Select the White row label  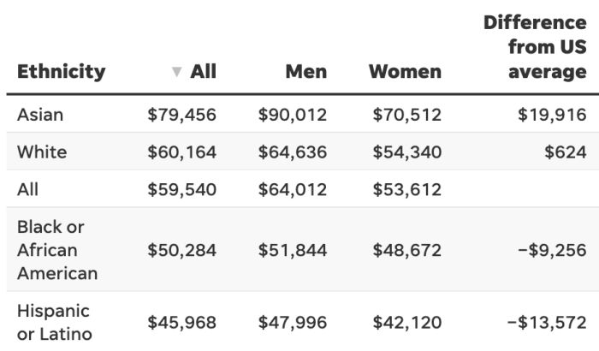(42, 152)
